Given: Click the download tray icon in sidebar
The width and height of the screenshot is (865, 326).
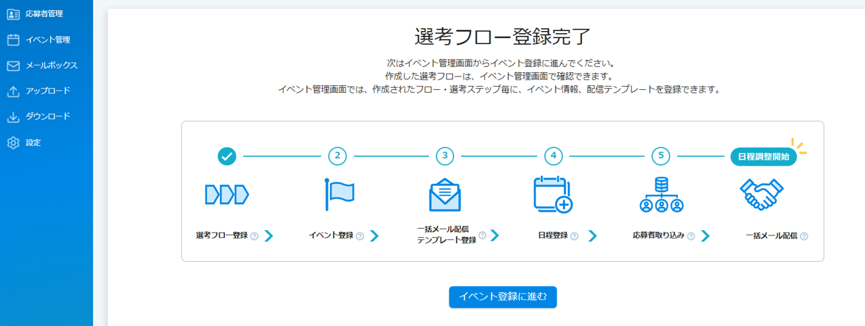Looking at the screenshot, I should click(x=13, y=117).
